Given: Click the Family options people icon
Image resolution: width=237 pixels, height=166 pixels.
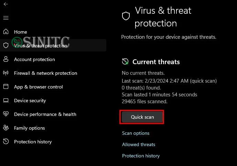Looking at the screenshot, I should coord(6,128).
